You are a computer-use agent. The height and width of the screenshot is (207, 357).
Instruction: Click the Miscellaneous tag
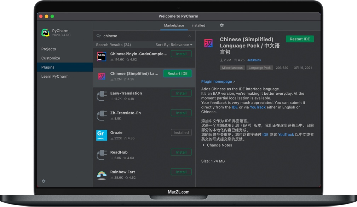click(232, 68)
